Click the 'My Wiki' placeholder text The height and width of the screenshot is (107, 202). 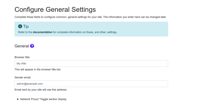[x=21, y=64]
